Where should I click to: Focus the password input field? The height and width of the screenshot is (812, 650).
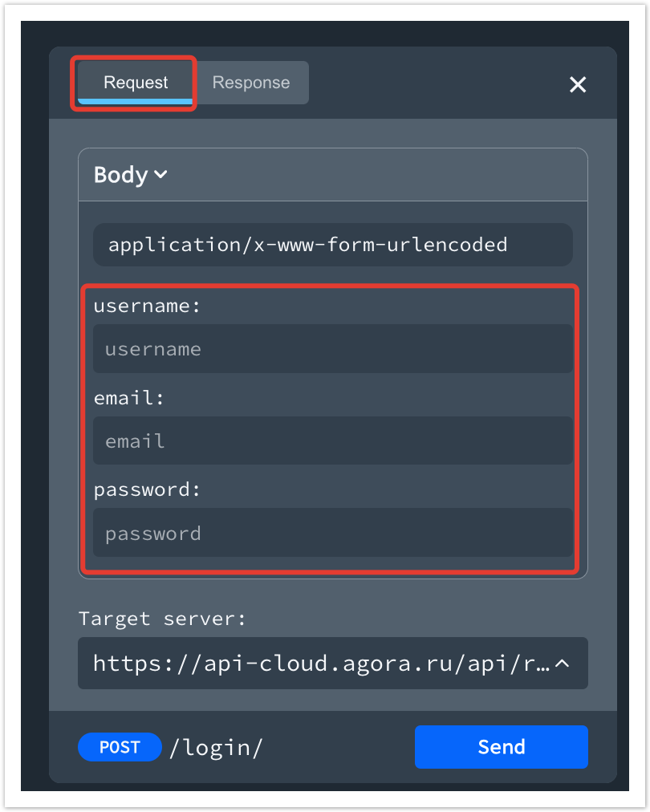[332, 533]
